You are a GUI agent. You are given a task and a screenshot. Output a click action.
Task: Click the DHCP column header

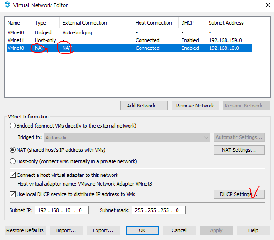pyautogui.click(x=192, y=23)
